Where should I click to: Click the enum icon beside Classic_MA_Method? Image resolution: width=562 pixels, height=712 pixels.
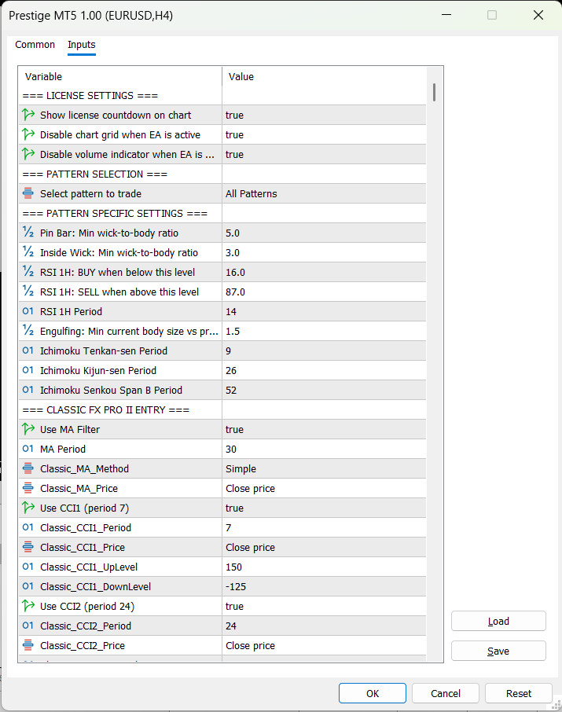pyautogui.click(x=28, y=468)
